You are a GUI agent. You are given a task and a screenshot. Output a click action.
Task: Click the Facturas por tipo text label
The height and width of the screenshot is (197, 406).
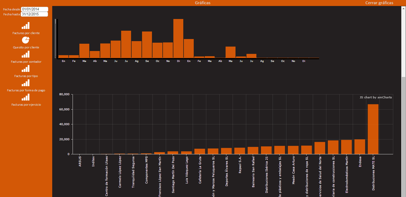tap(26, 76)
